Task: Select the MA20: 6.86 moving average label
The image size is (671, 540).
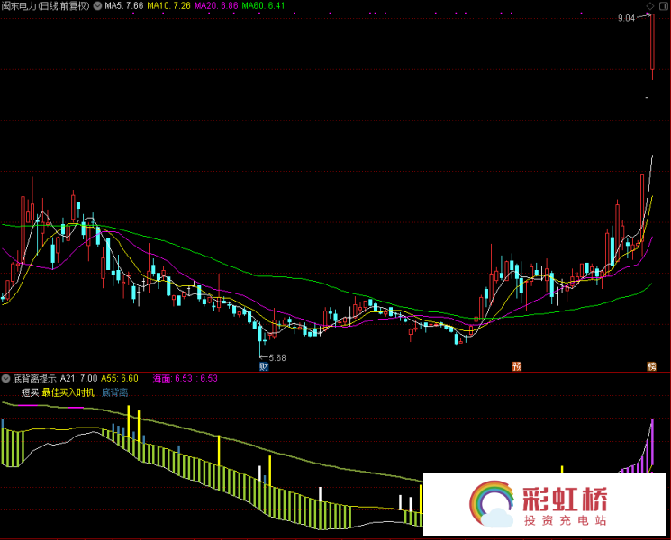Action: pyautogui.click(x=216, y=6)
